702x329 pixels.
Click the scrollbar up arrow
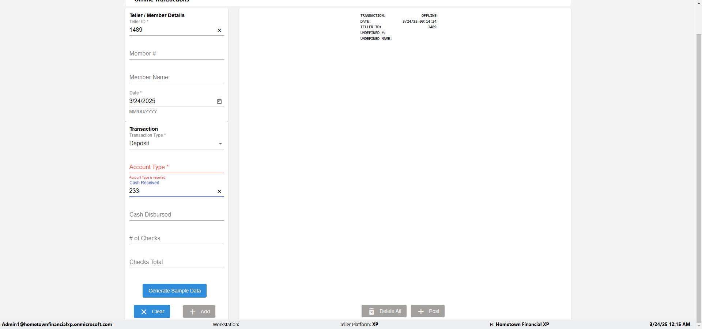(x=699, y=3)
